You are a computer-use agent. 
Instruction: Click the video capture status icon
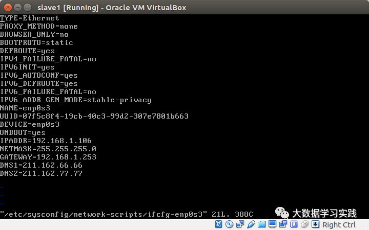(283, 224)
